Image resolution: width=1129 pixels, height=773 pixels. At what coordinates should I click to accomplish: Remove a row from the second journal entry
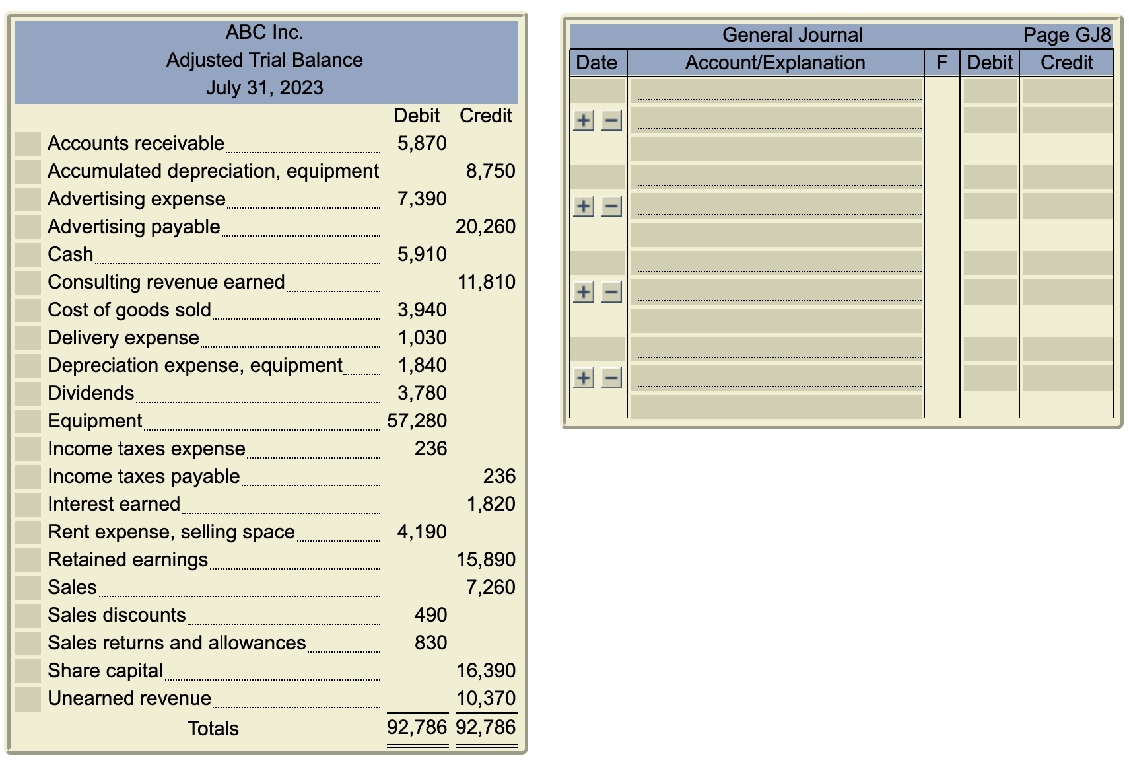coord(611,207)
